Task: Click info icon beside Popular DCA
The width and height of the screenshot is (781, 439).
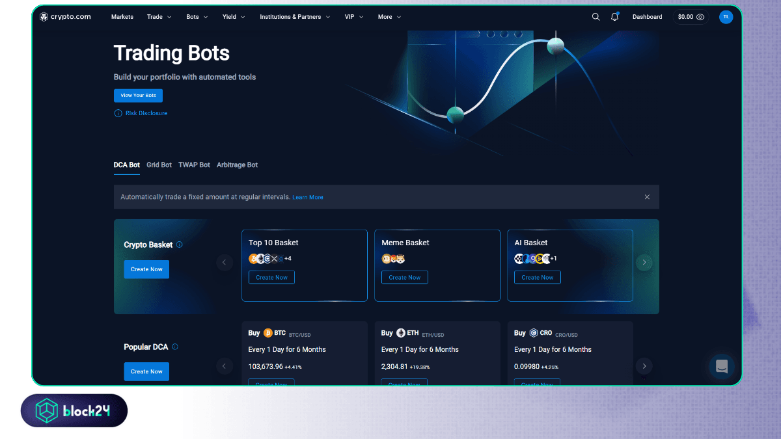Action: click(175, 347)
